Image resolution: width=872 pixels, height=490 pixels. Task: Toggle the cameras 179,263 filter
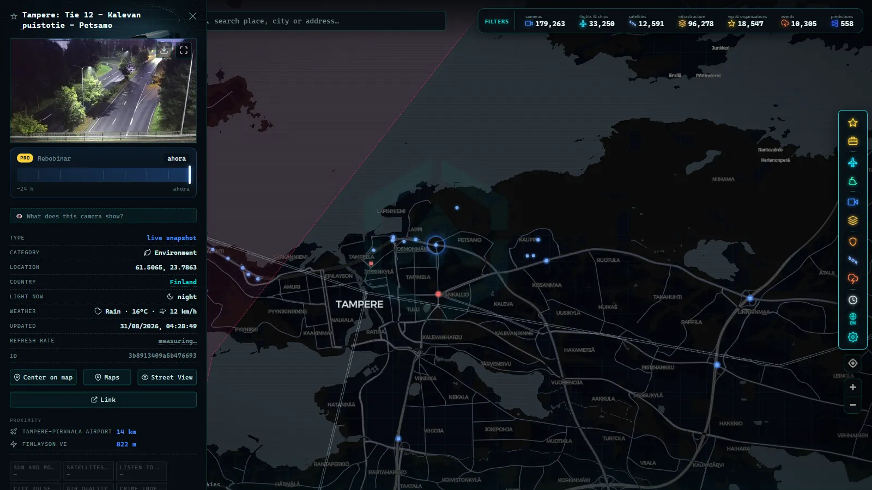[545, 21]
